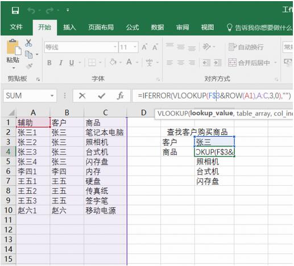The width and height of the screenshot is (294, 266).
Task: Click the Copy icon
Action: click(x=29, y=55)
